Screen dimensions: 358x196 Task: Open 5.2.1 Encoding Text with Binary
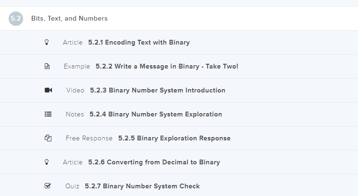click(x=139, y=42)
